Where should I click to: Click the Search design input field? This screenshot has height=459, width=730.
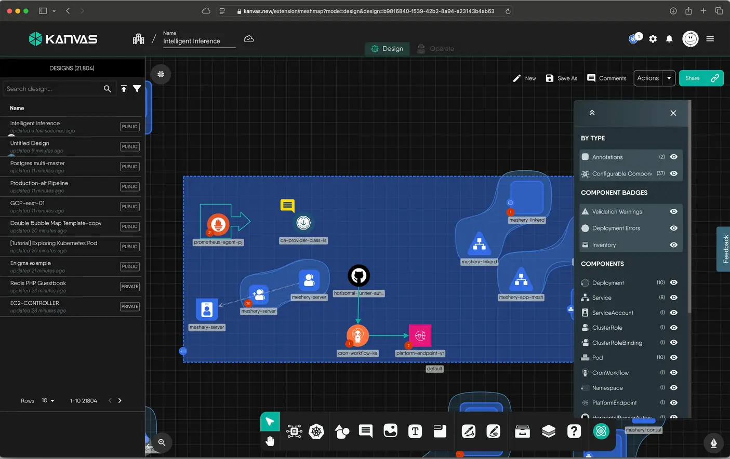coord(52,89)
